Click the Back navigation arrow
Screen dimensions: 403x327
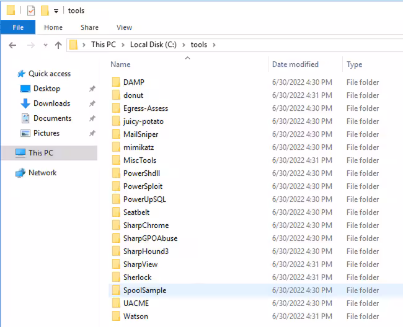12,45
